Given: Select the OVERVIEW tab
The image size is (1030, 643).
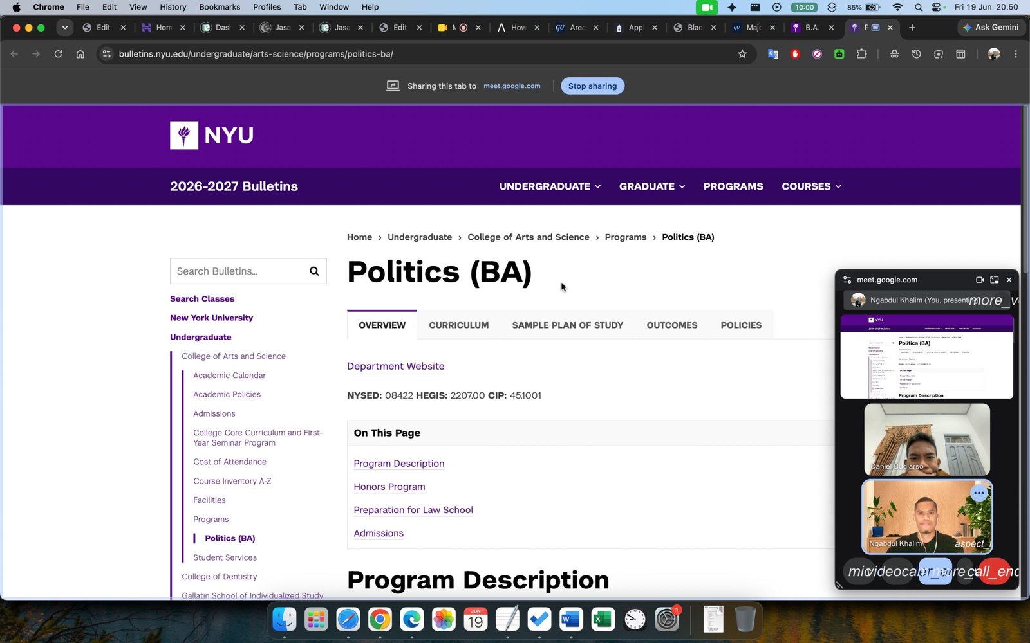Looking at the screenshot, I should coord(382,325).
